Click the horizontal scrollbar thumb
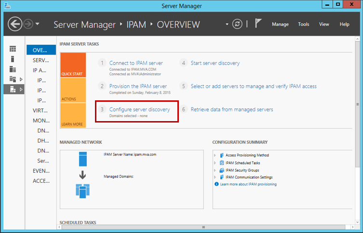The width and height of the screenshot is (363, 233). 203,227
